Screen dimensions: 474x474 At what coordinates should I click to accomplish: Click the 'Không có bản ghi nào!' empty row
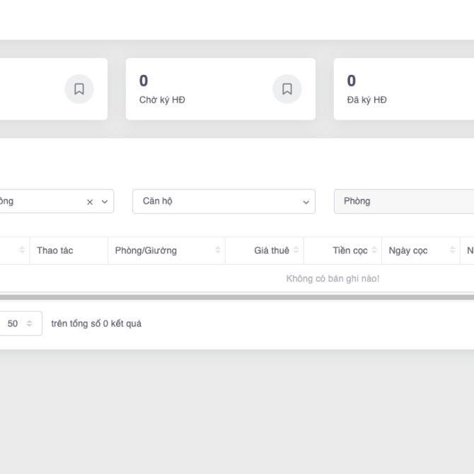coord(333,279)
